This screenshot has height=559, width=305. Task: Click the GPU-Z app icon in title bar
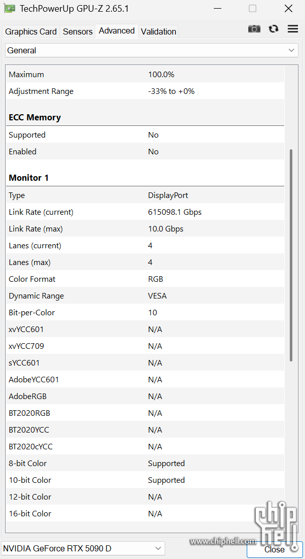pyautogui.click(x=10, y=9)
